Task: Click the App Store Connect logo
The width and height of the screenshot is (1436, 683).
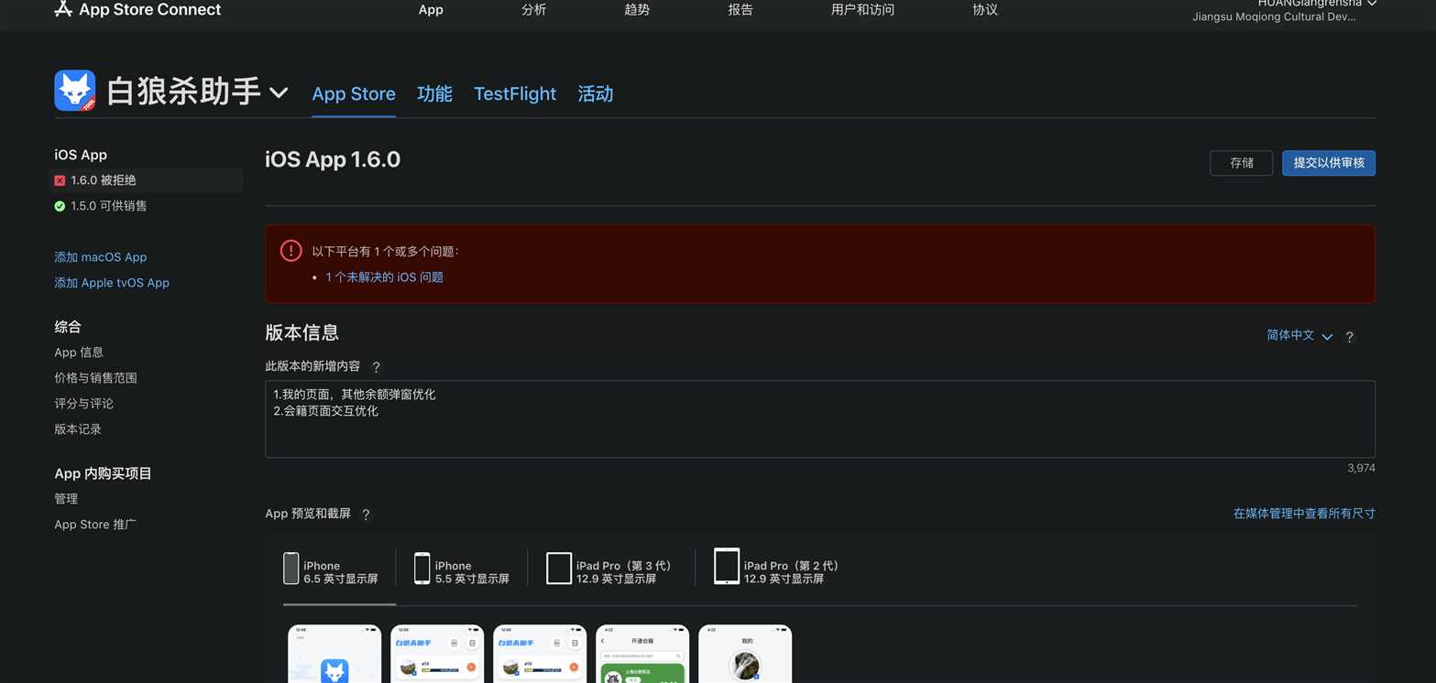Action: [x=137, y=10]
